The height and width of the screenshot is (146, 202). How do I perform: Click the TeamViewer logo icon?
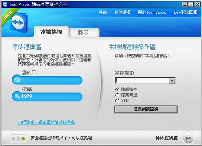[18, 23]
